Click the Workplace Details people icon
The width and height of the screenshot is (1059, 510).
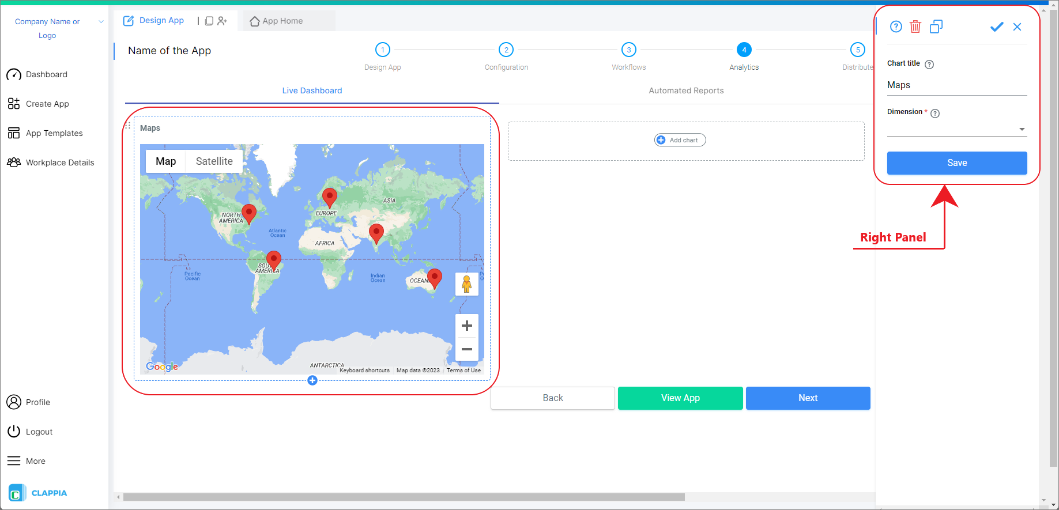pos(14,163)
